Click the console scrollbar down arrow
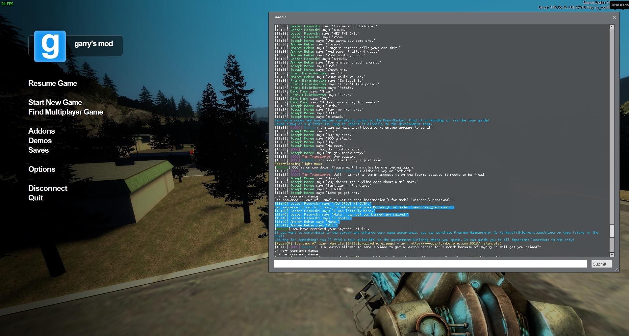This screenshot has height=336, width=629. coord(612,255)
